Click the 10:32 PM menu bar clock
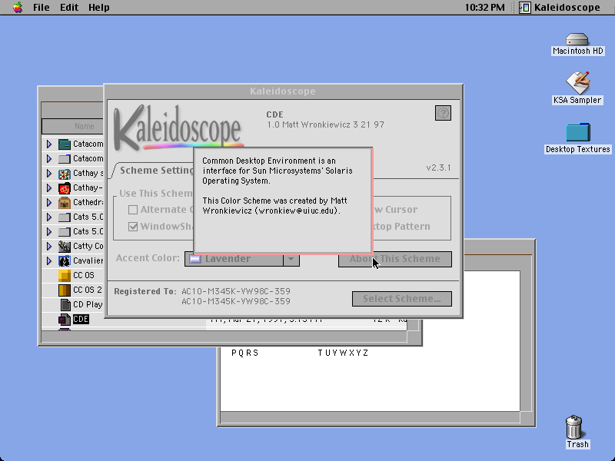The image size is (615, 461). pos(485,7)
